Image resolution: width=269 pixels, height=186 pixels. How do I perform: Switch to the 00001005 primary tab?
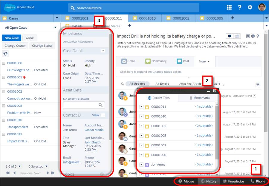pos(212,18)
